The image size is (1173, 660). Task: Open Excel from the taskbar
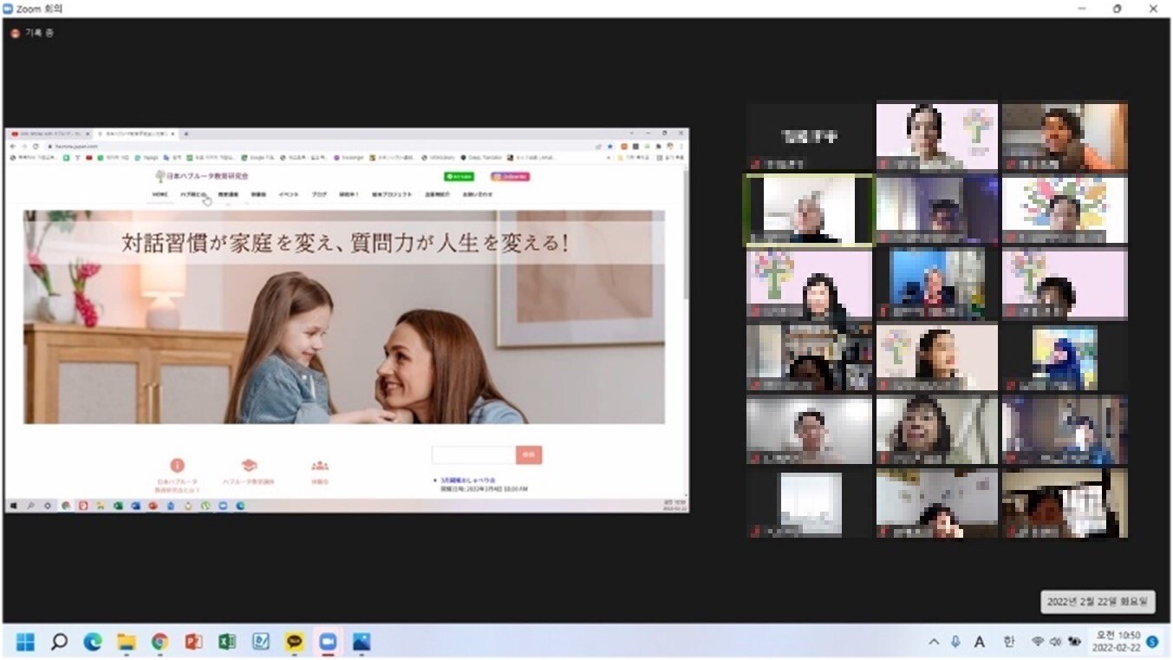[227, 642]
